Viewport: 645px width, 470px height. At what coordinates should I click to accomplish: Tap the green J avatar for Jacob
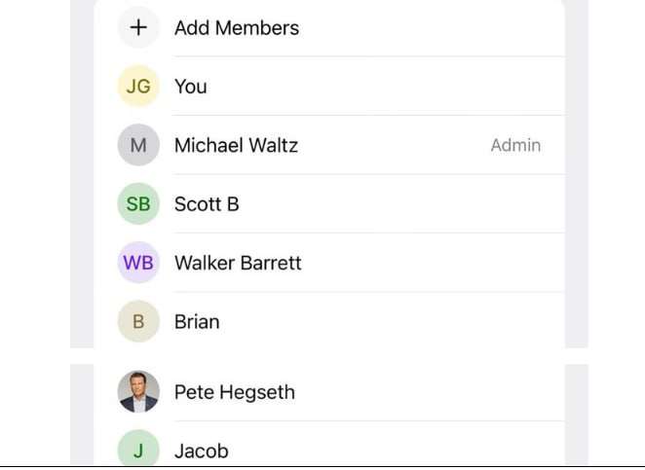pyautogui.click(x=138, y=451)
